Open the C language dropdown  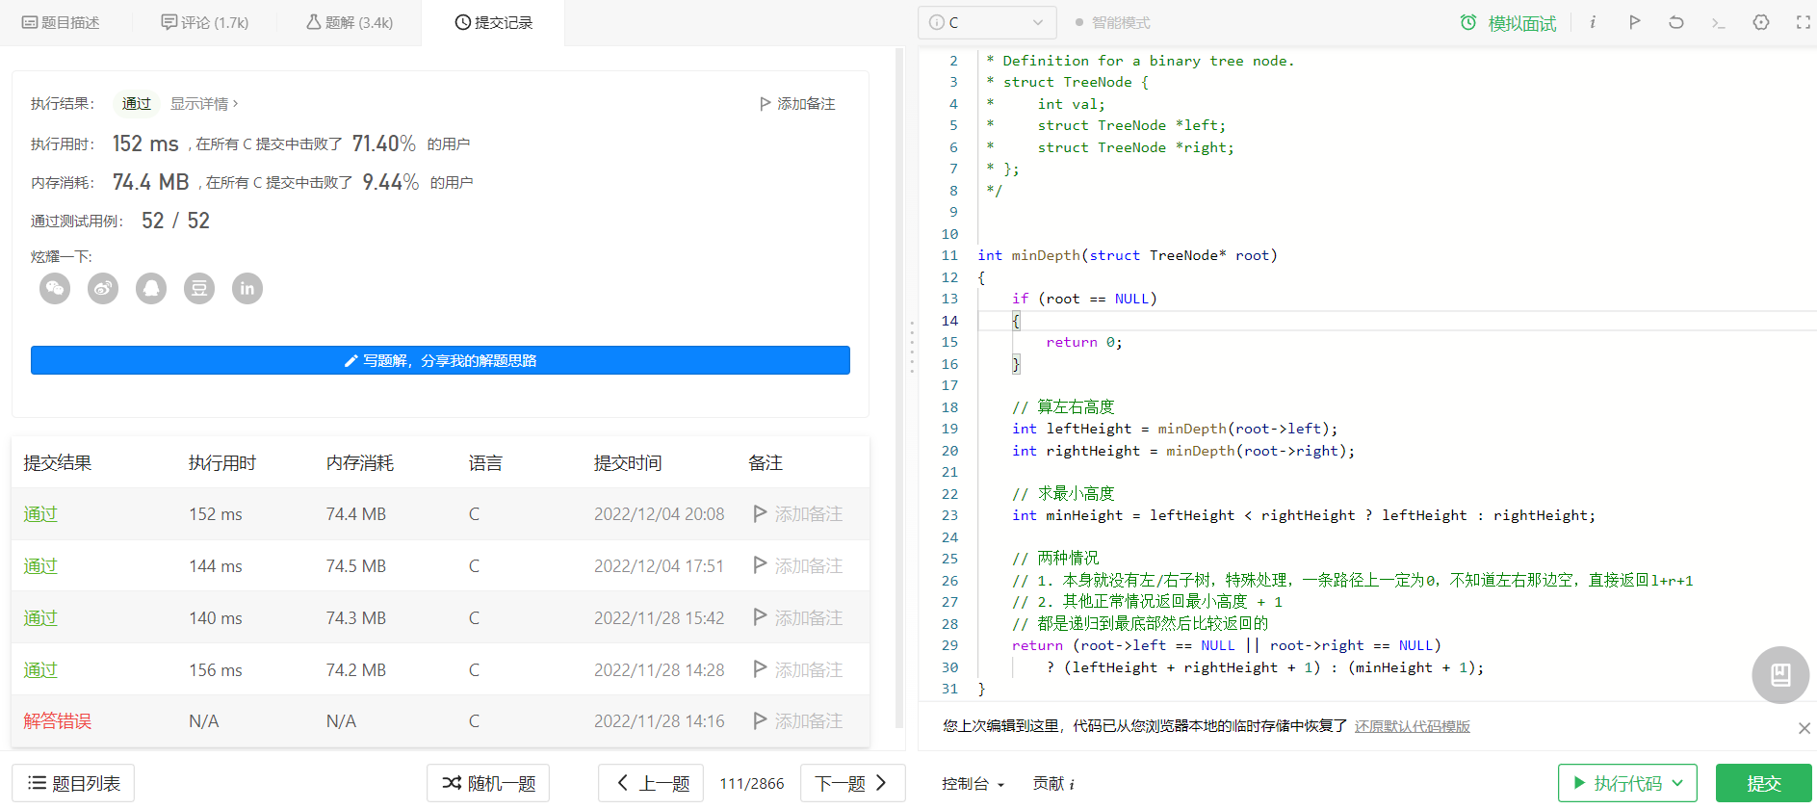[987, 22]
